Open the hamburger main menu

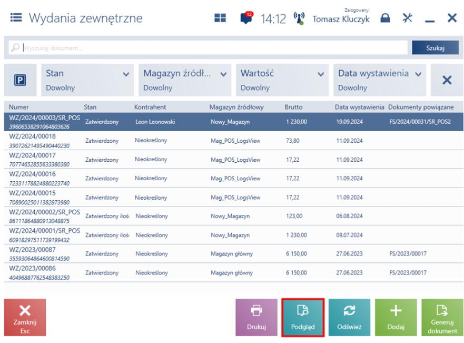16,18
